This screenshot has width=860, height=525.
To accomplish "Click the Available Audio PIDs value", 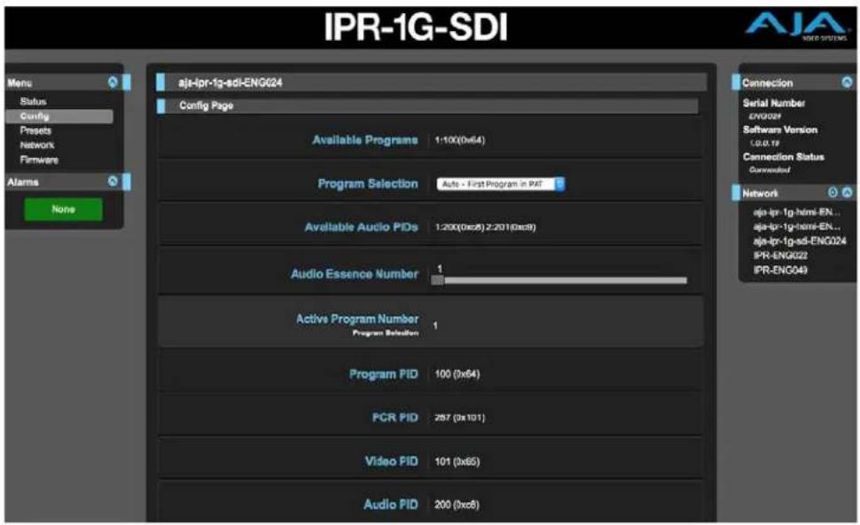I will click(x=485, y=226).
